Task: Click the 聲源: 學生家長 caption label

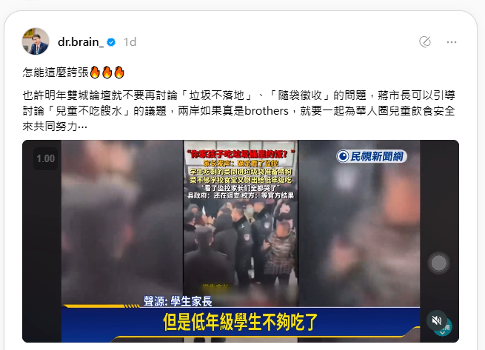Action: click(178, 301)
